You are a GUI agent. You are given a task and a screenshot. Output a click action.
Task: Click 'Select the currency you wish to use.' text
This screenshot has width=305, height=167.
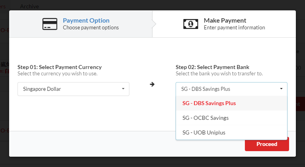coord(57,74)
